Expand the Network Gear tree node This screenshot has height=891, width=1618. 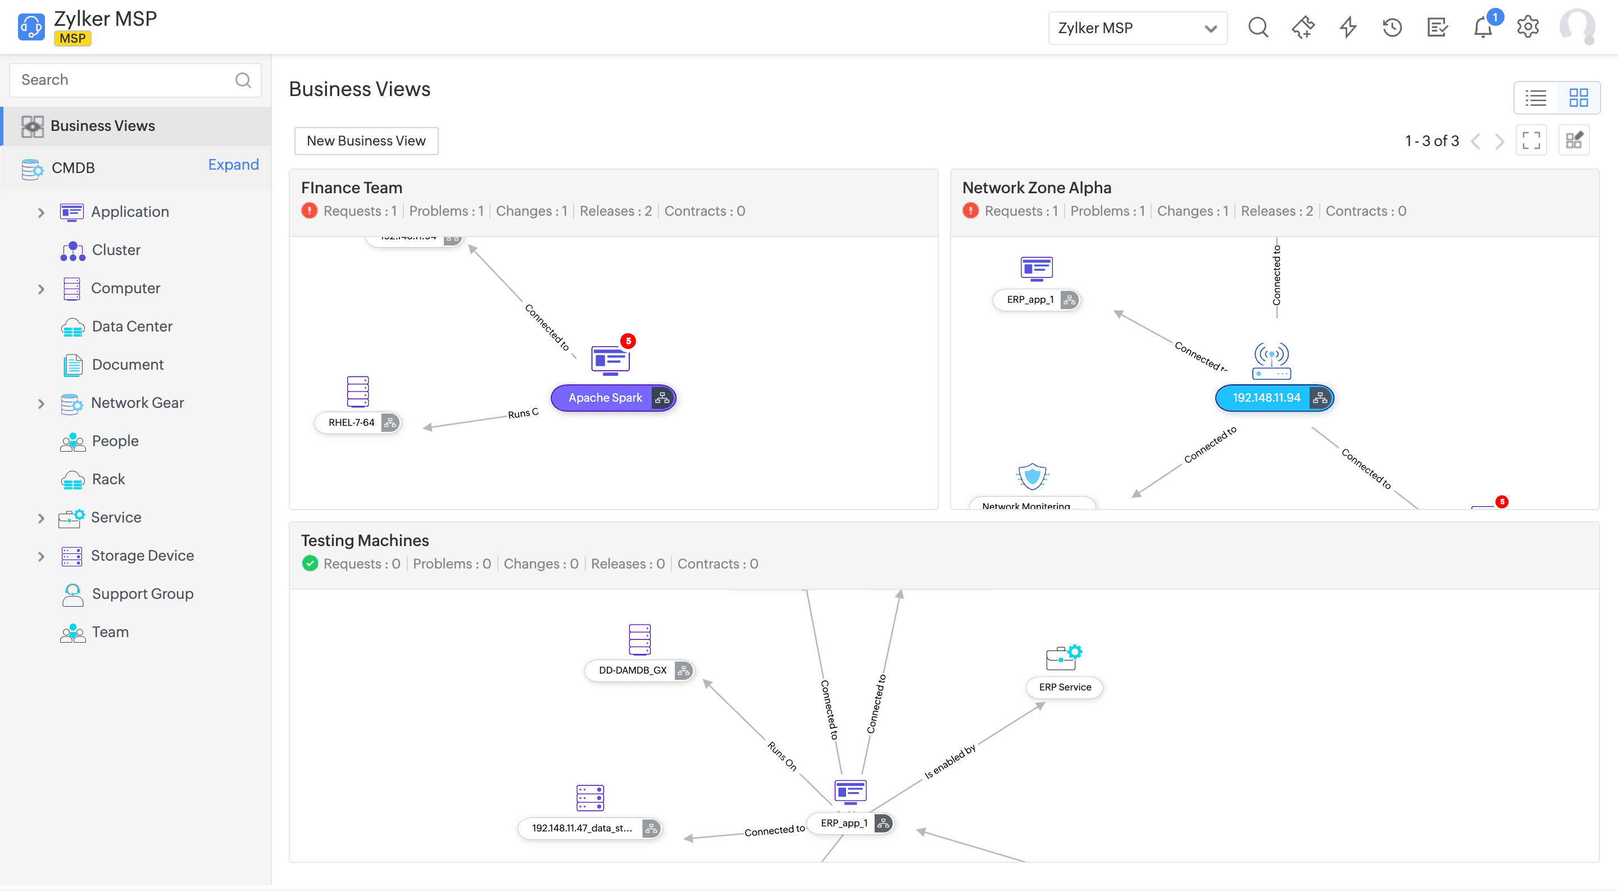coord(42,404)
